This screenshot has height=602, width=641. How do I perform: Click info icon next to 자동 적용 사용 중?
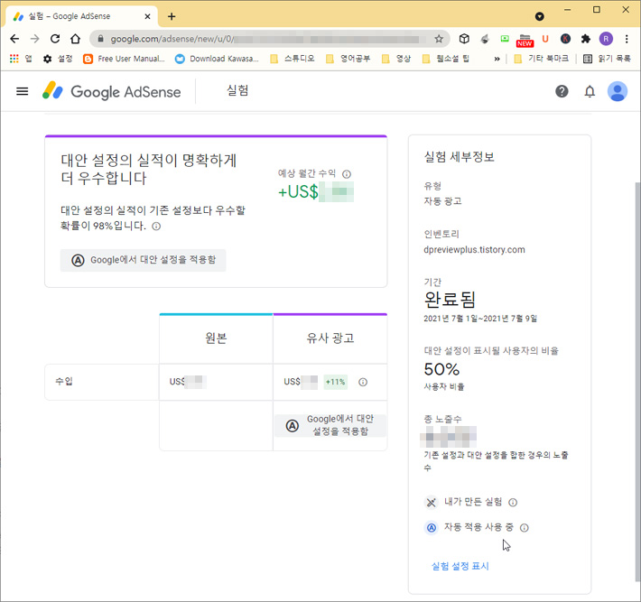point(524,528)
